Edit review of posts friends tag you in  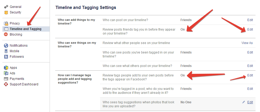pyautogui.click(x=250, y=30)
